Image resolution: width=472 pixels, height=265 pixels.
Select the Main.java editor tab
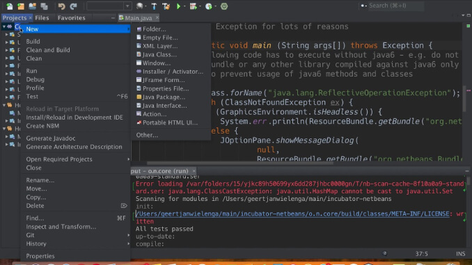[x=138, y=18]
